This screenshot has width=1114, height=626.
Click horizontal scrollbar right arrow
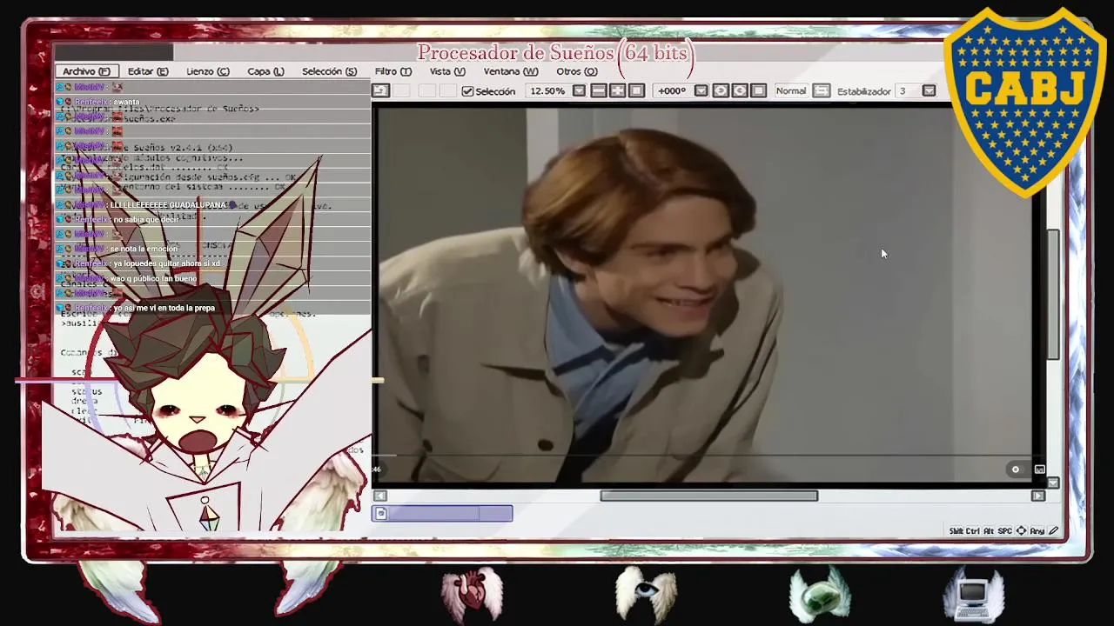tap(1038, 496)
